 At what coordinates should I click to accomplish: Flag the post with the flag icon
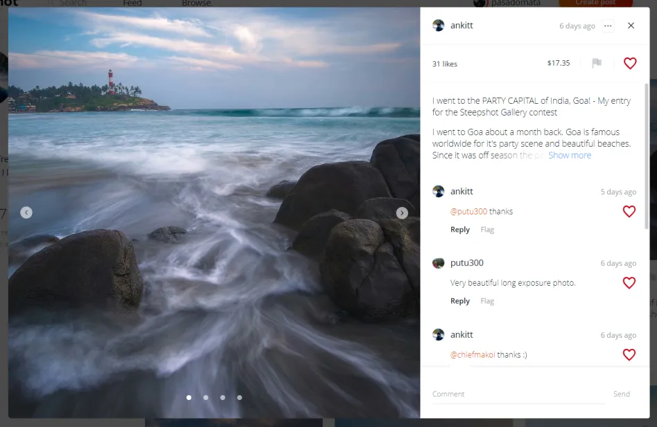(x=597, y=63)
